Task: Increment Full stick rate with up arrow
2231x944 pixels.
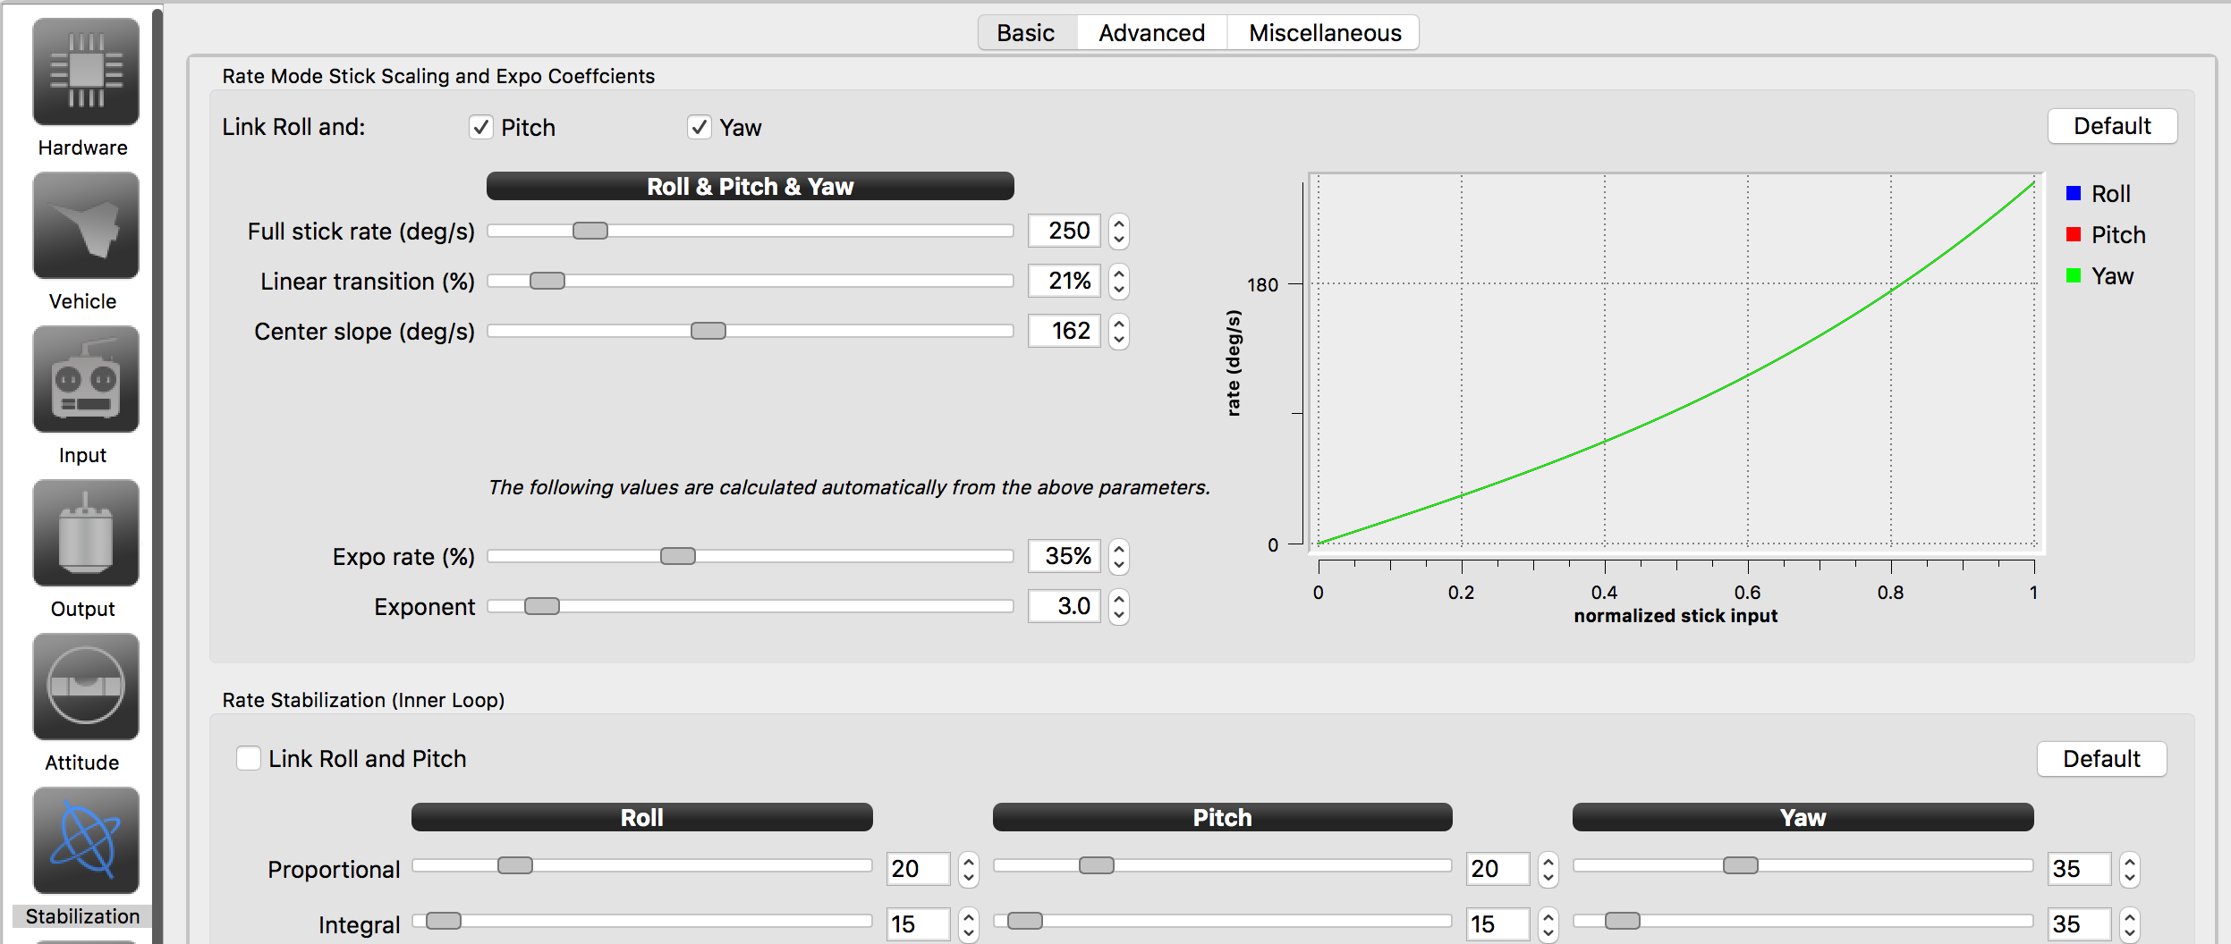Action: point(1119,223)
